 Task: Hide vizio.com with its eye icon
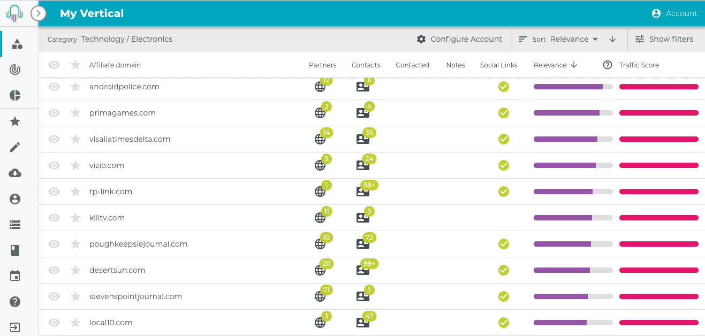point(54,165)
